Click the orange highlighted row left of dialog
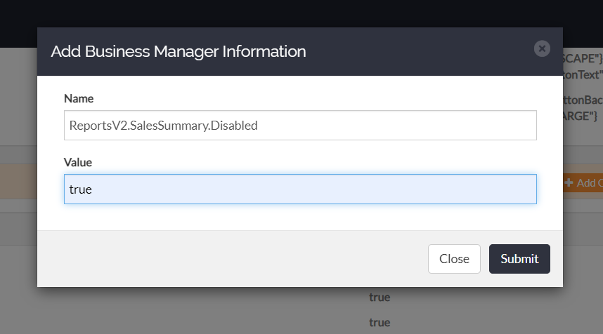Image resolution: width=603 pixels, height=334 pixels. click(x=18, y=181)
